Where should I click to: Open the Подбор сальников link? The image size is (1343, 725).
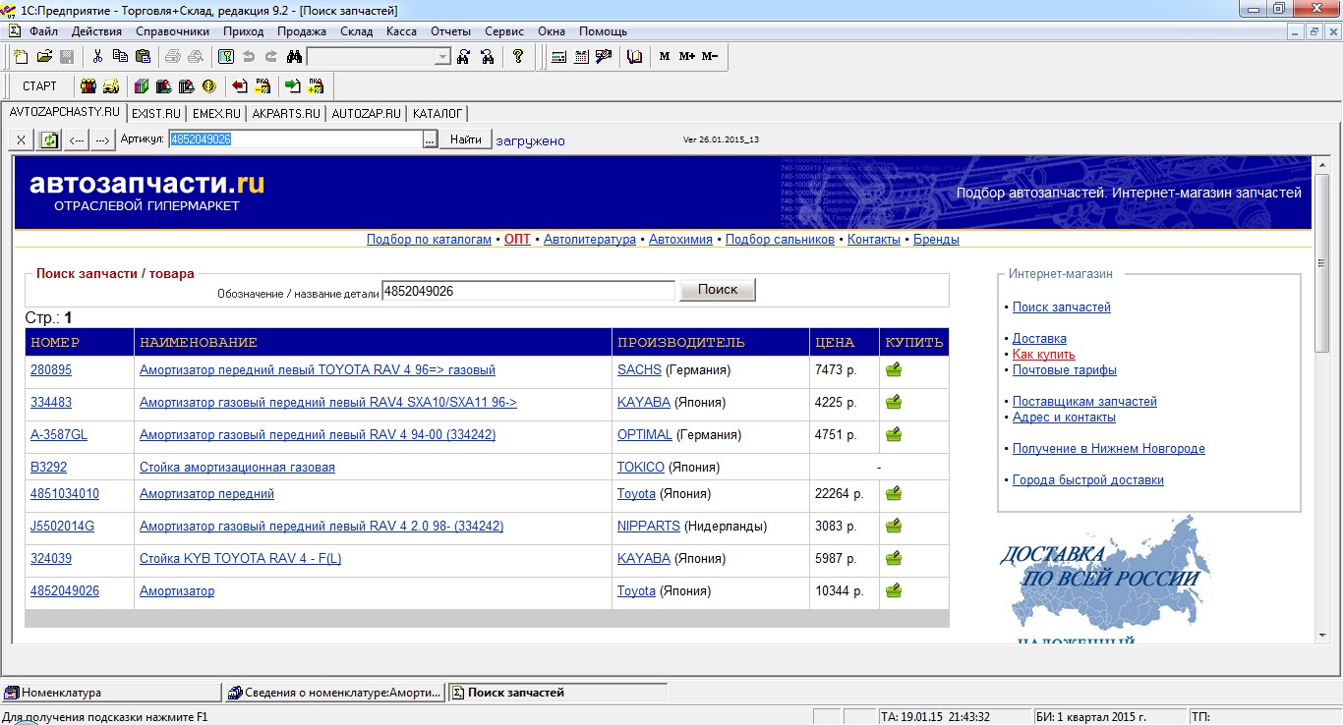coord(780,239)
